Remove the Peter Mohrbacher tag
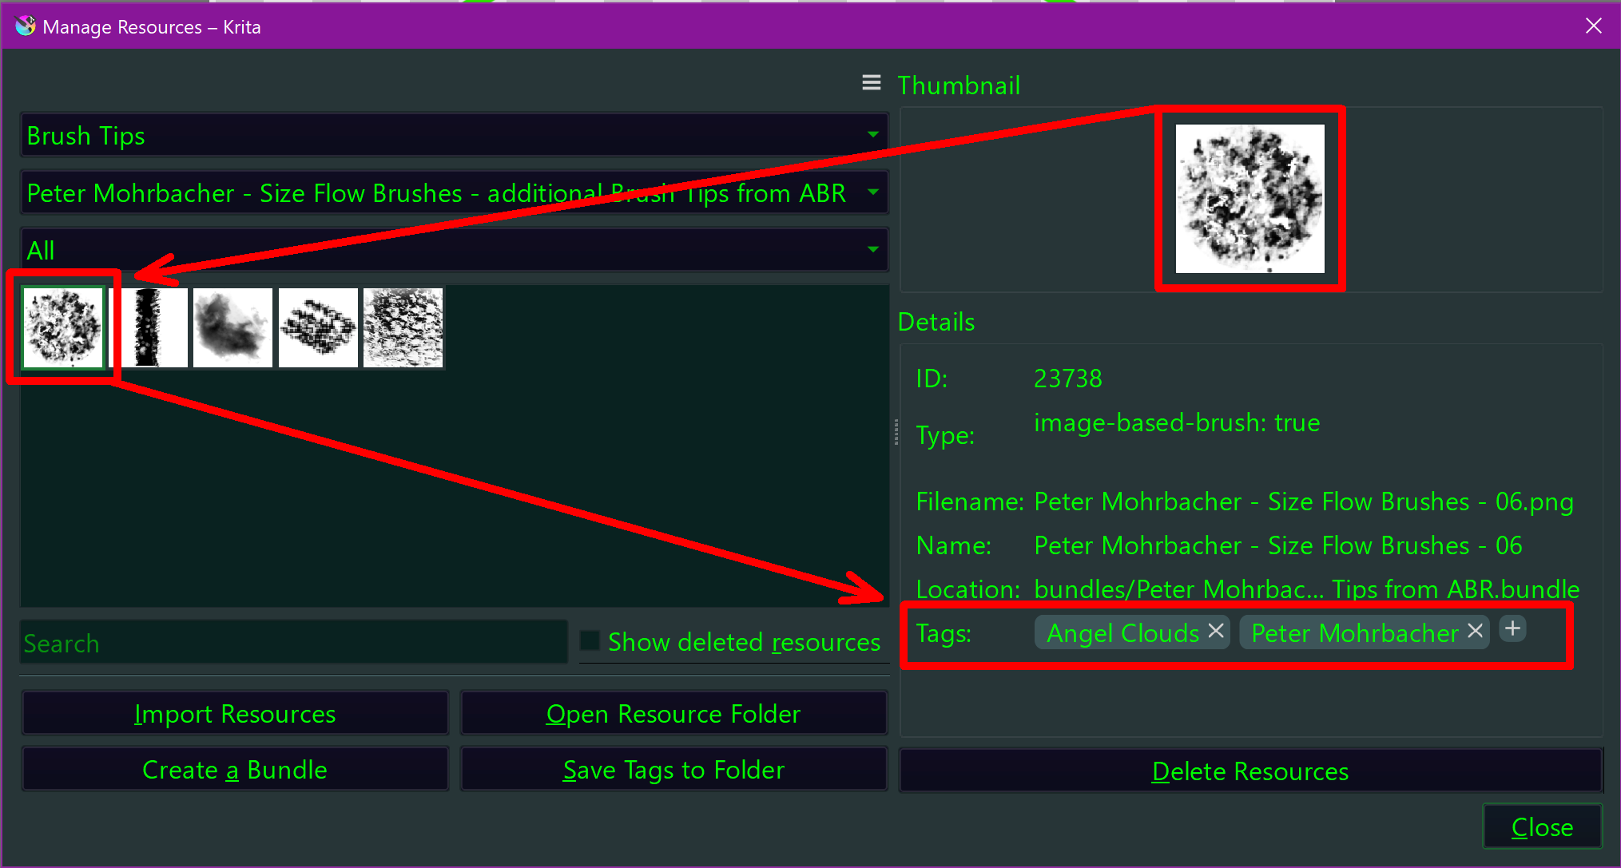The height and width of the screenshot is (868, 1621). (x=1475, y=631)
